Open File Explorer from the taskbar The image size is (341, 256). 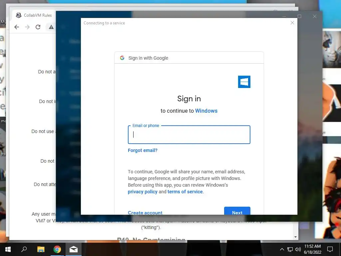click(41, 249)
